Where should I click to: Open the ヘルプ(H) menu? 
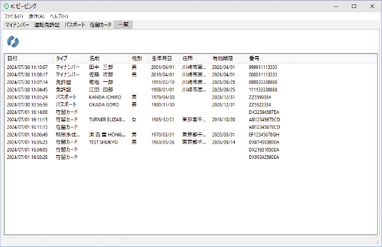(59, 16)
